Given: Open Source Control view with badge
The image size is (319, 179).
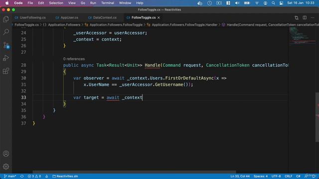Looking at the screenshot, I should point(6,45).
